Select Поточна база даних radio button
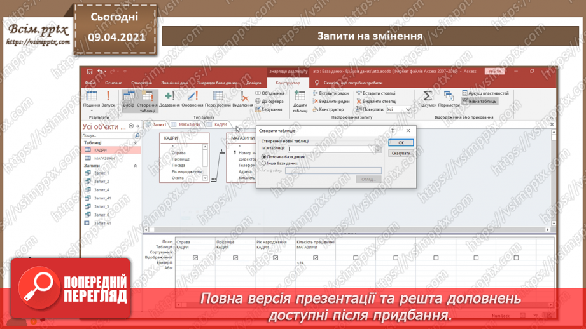Screen dimensions: 586x329 click(x=264, y=157)
